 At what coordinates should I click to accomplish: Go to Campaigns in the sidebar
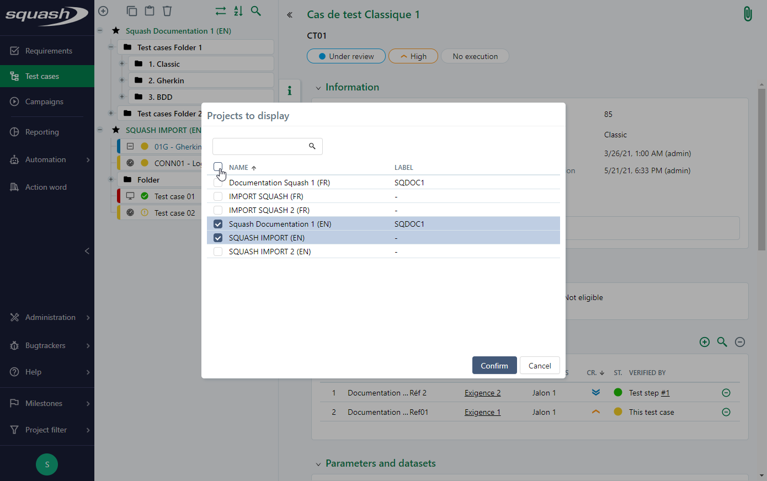(x=44, y=101)
